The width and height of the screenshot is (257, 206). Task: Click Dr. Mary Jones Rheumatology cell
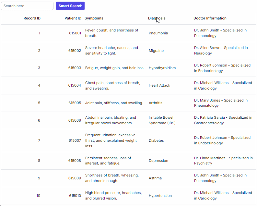pos(221,103)
